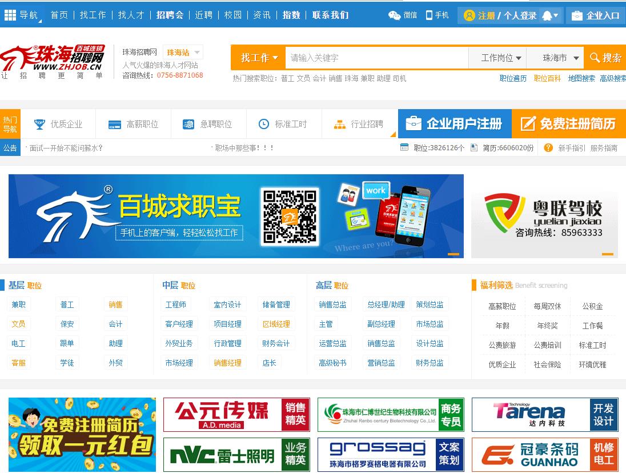Screen dimensions: 626x473
Task: Filter by 每周双休 benefit
Action: coord(547,306)
